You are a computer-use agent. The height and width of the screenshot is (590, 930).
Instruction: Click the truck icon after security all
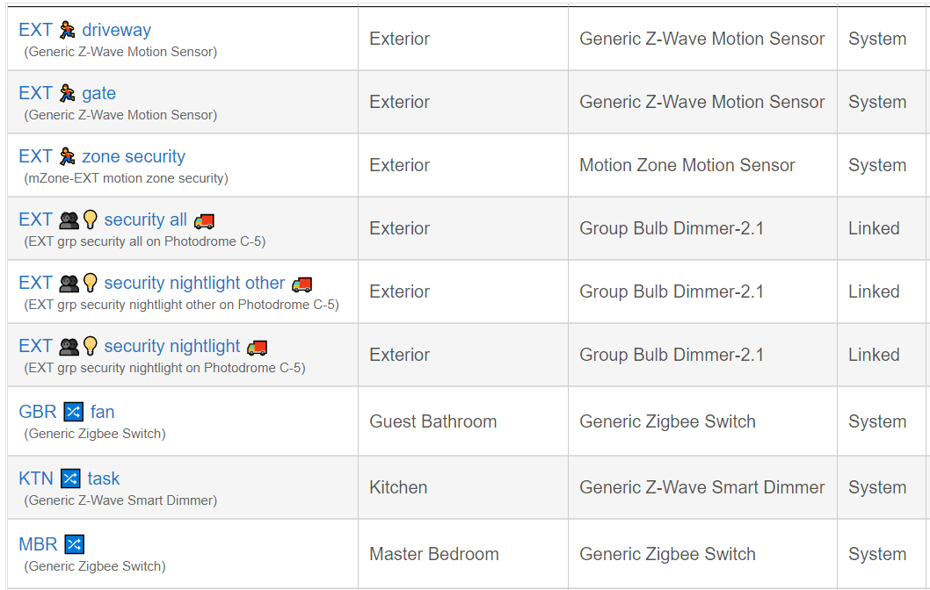tap(204, 221)
